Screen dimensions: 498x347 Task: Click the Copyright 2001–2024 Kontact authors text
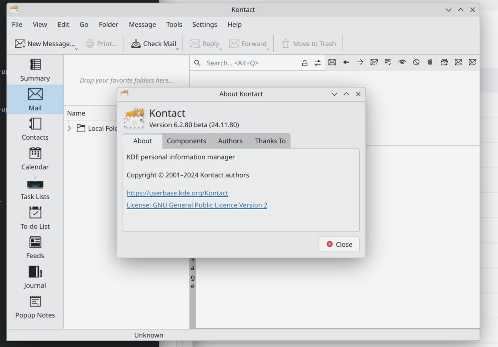coord(188,175)
